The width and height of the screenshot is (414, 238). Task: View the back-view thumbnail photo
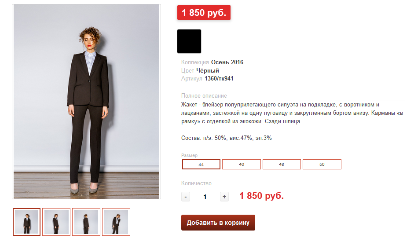click(86, 222)
